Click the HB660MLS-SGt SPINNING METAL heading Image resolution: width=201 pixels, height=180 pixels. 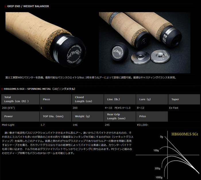(40, 89)
